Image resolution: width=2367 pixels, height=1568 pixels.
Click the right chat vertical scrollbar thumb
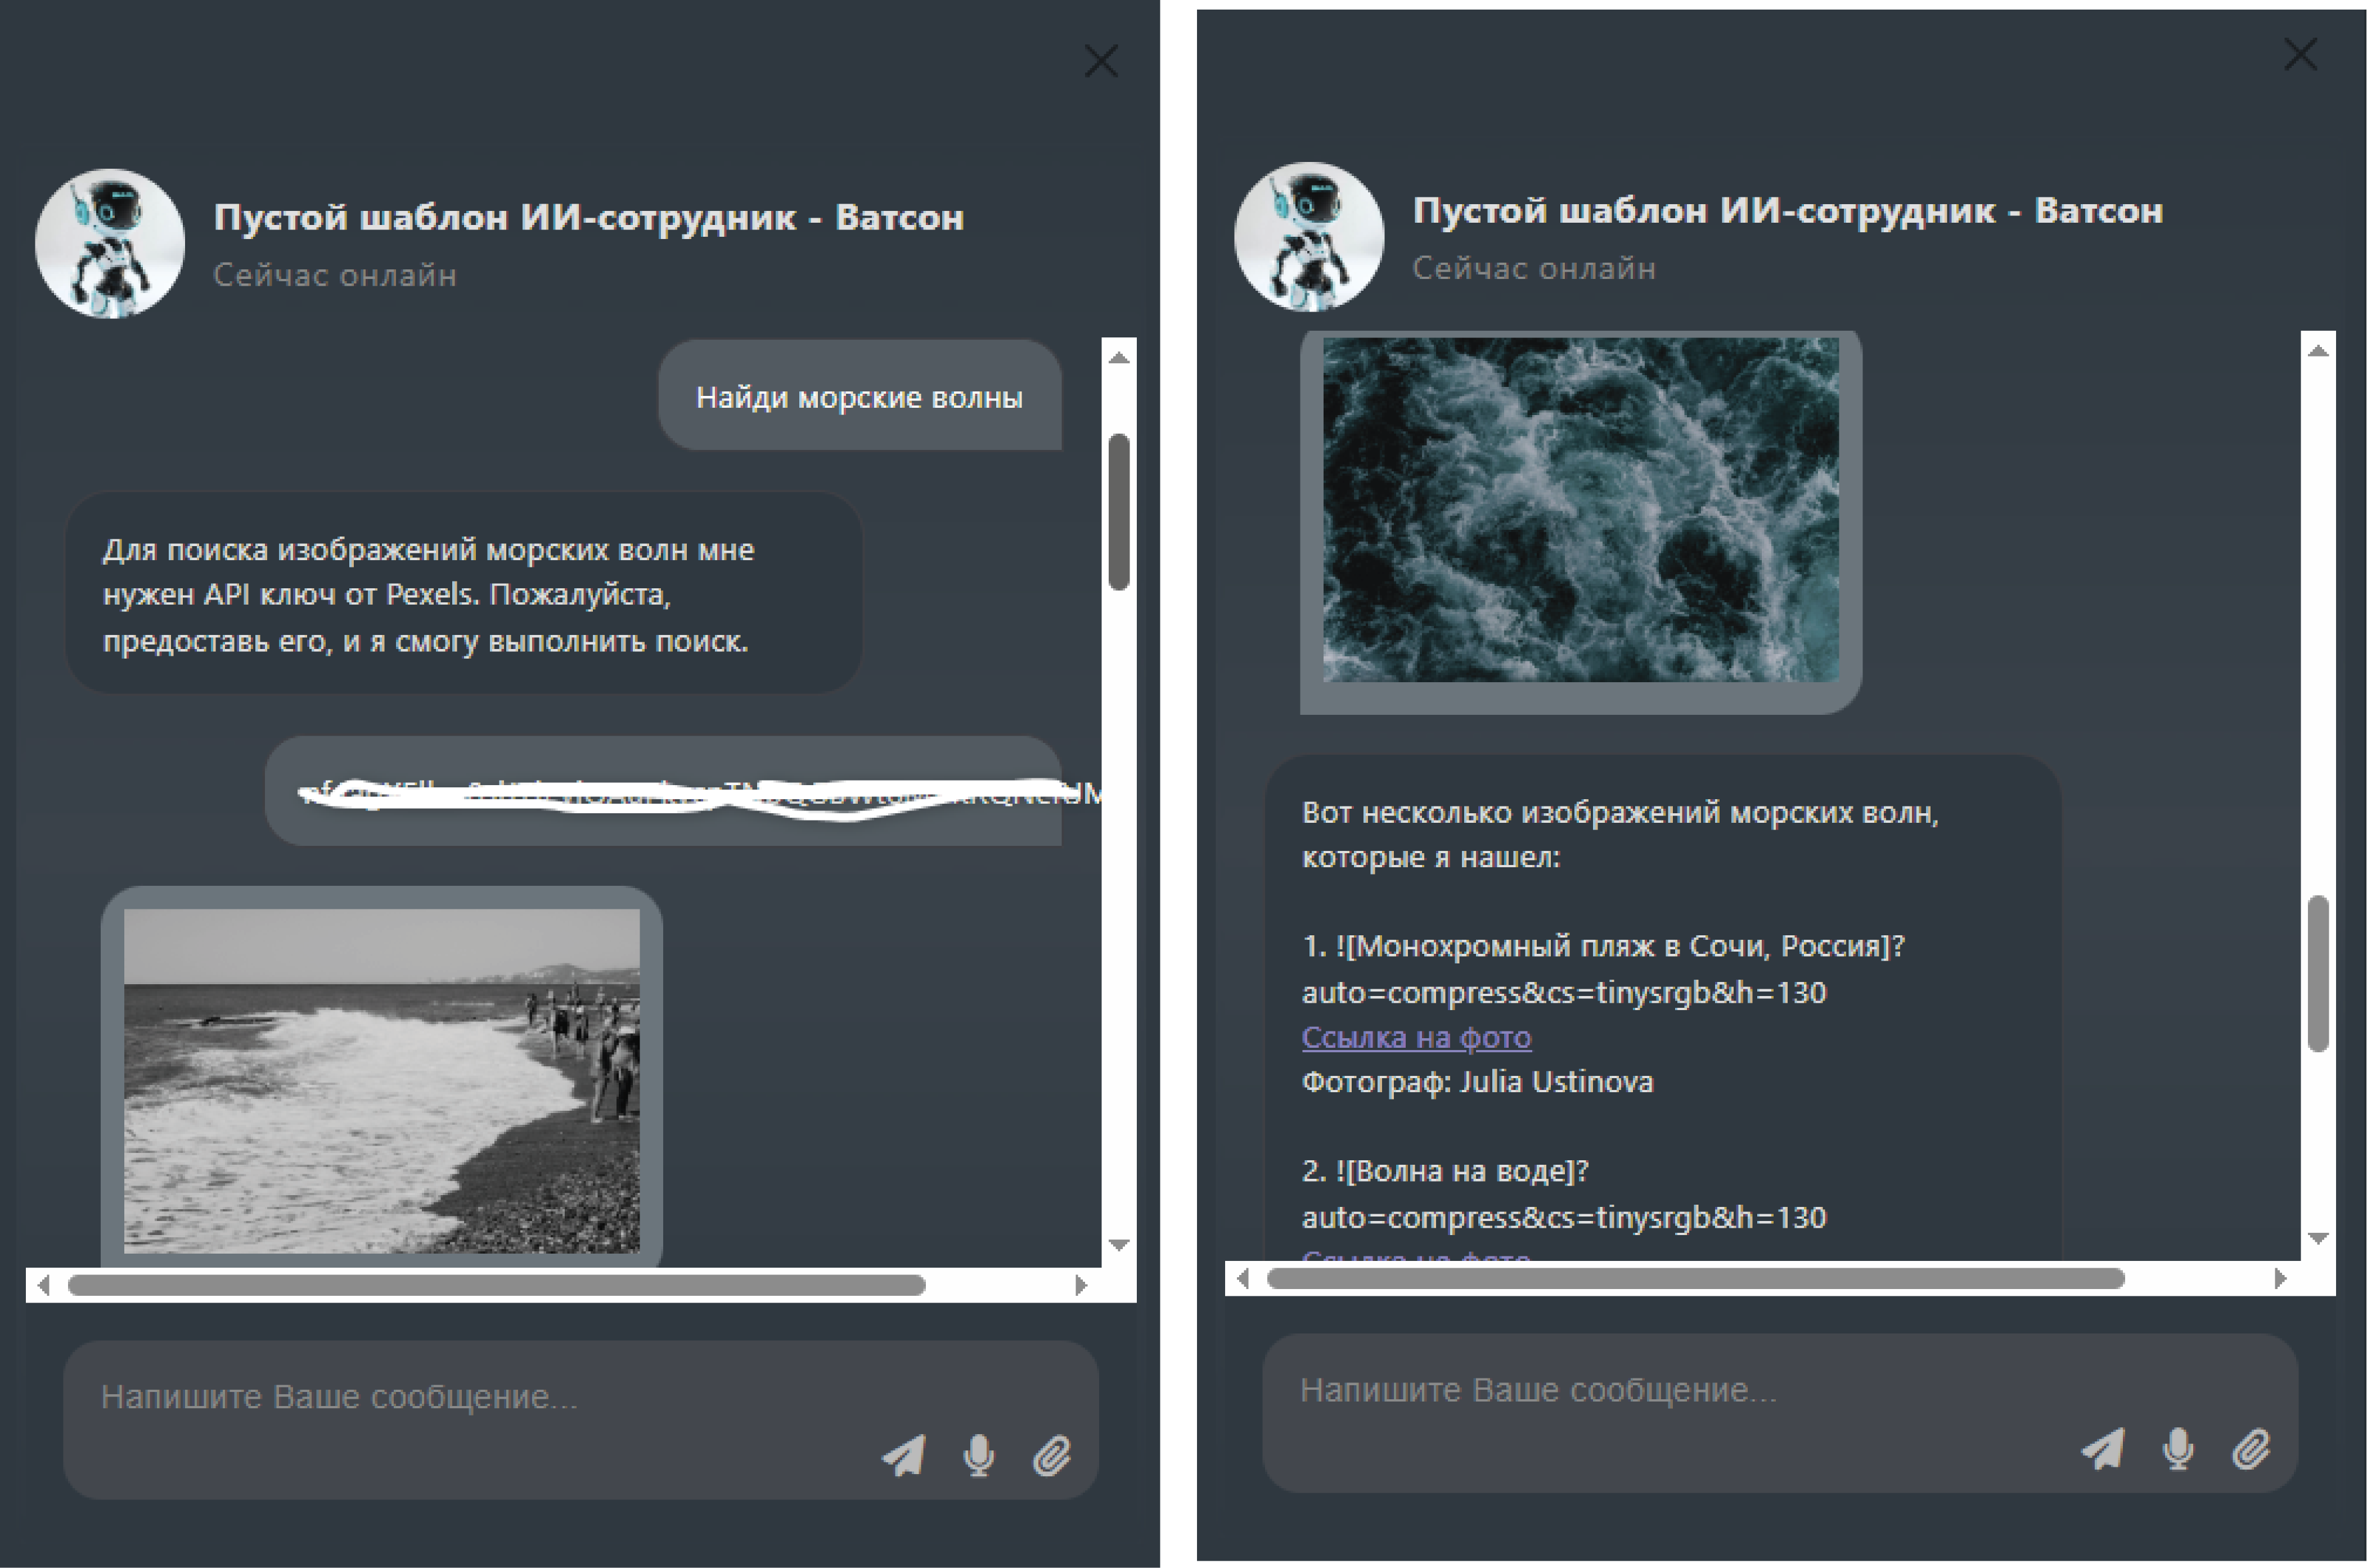pos(2319,973)
